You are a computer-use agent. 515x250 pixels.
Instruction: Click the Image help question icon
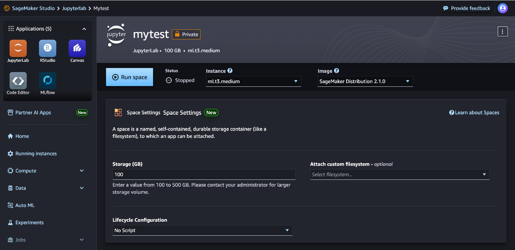[x=337, y=71]
